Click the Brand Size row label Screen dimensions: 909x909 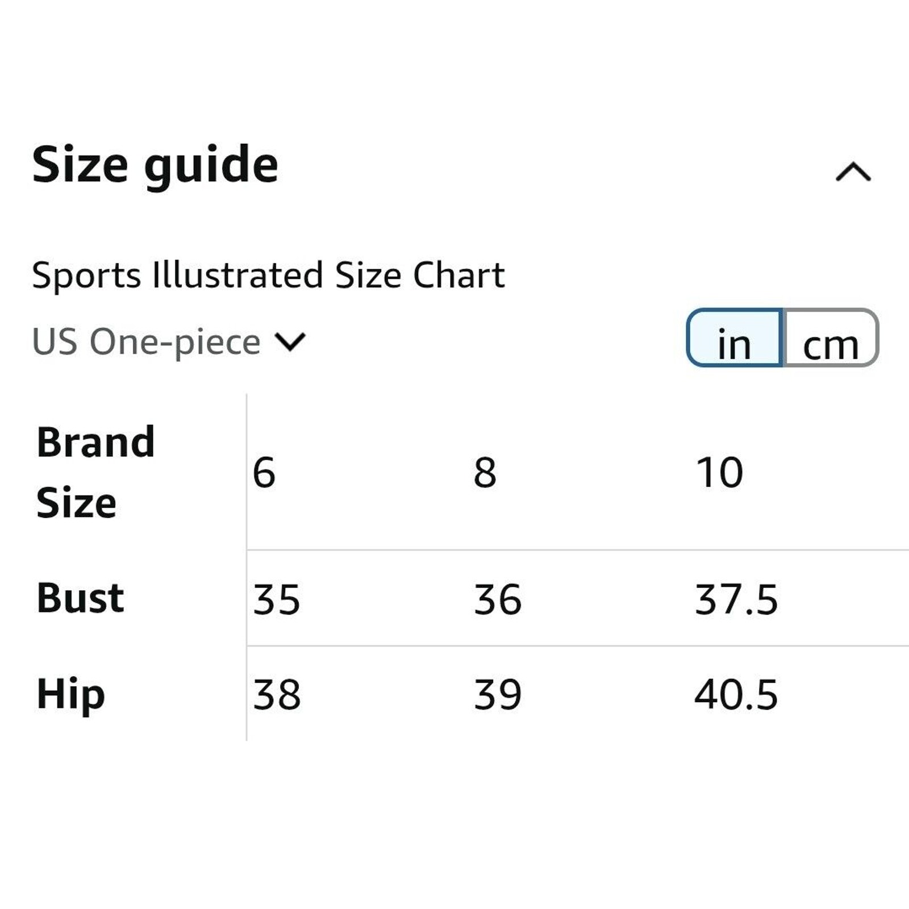95,472
